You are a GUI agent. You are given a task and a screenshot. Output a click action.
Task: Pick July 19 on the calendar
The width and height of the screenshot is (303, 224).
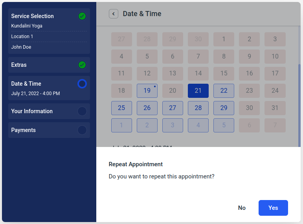click(x=147, y=91)
